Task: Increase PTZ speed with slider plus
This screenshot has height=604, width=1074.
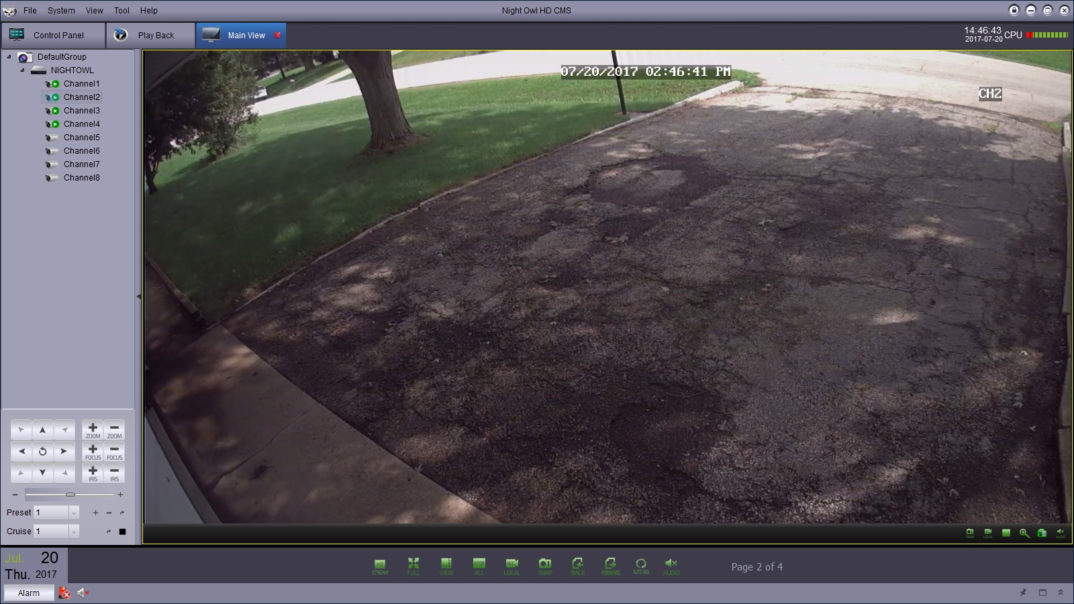Action: [120, 495]
